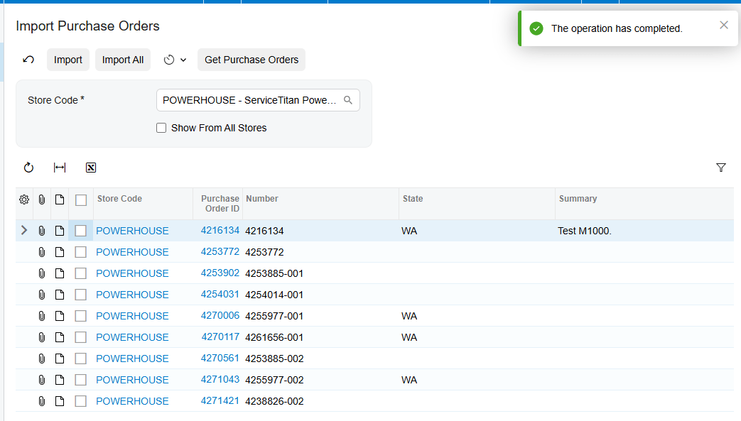
Task: Click the Import button
Action: (68, 60)
